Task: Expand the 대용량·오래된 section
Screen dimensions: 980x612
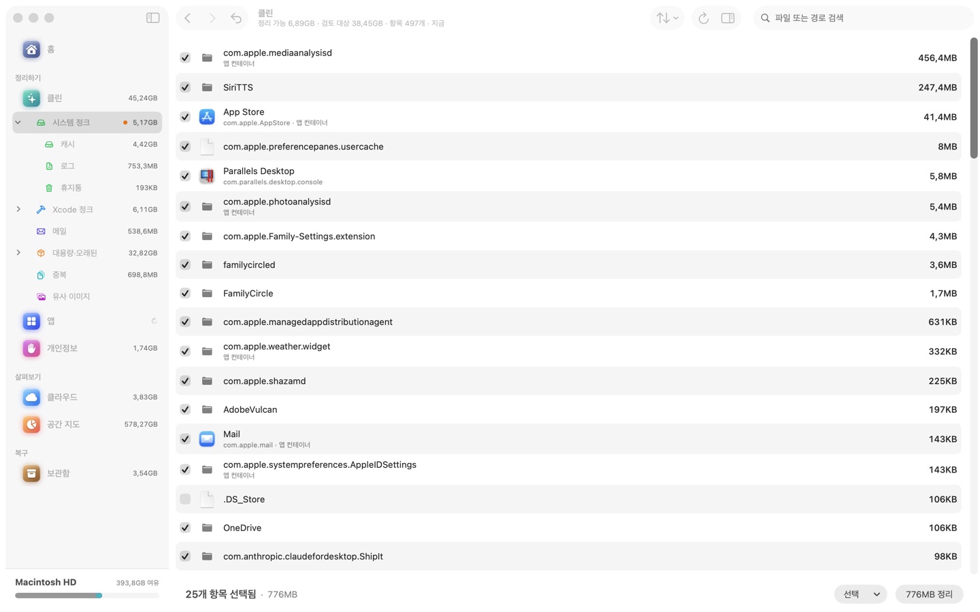Action: (x=18, y=253)
